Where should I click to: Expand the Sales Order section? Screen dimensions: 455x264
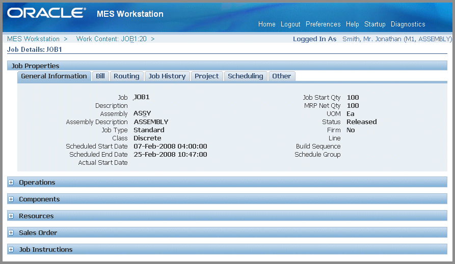pyautogui.click(x=11, y=233)
